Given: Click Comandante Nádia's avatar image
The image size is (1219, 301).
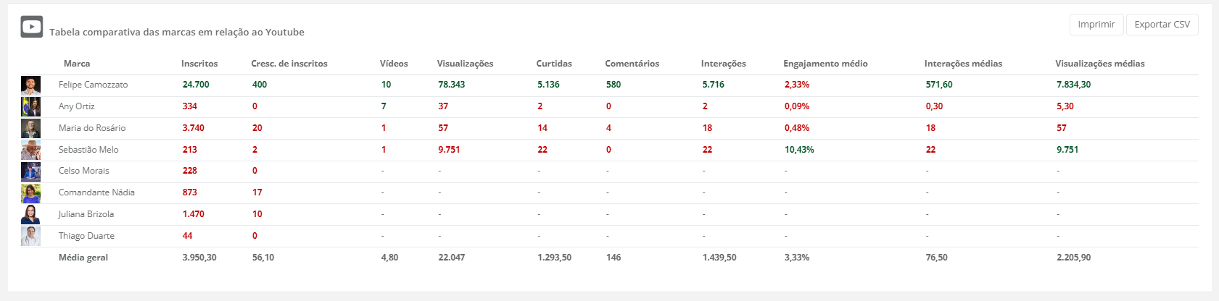Looking at the screenshot, I should 30,193.
